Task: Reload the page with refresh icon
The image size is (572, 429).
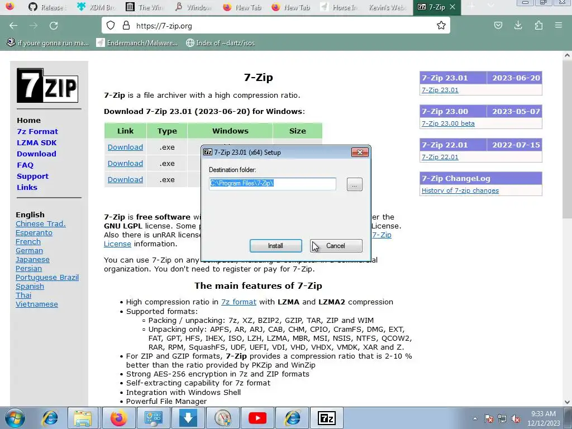Action: pyautogui.click(x=54, y=26)
